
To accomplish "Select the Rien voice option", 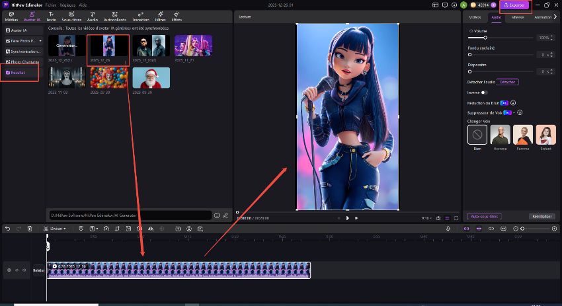I will (477, 135).
